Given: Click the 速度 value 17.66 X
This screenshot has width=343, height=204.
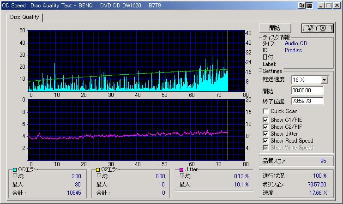Looking at the screenshot, I should tap(318, 193).
